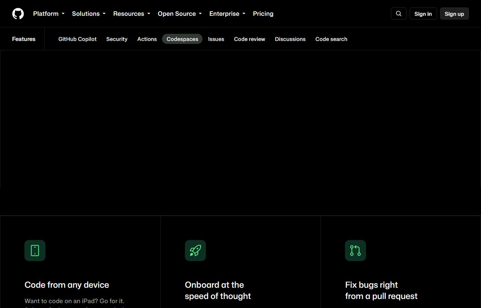Open the Pricing page link
This screenshot has width=481, height=308.
[263, 14]
